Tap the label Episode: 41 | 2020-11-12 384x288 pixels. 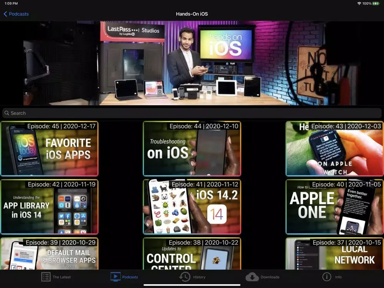point(205,184)
